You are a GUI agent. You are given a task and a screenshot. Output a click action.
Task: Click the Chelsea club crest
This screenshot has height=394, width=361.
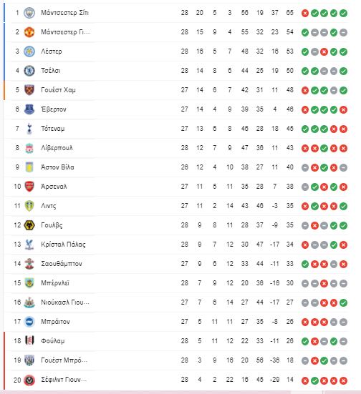click(x=29, y=71)
